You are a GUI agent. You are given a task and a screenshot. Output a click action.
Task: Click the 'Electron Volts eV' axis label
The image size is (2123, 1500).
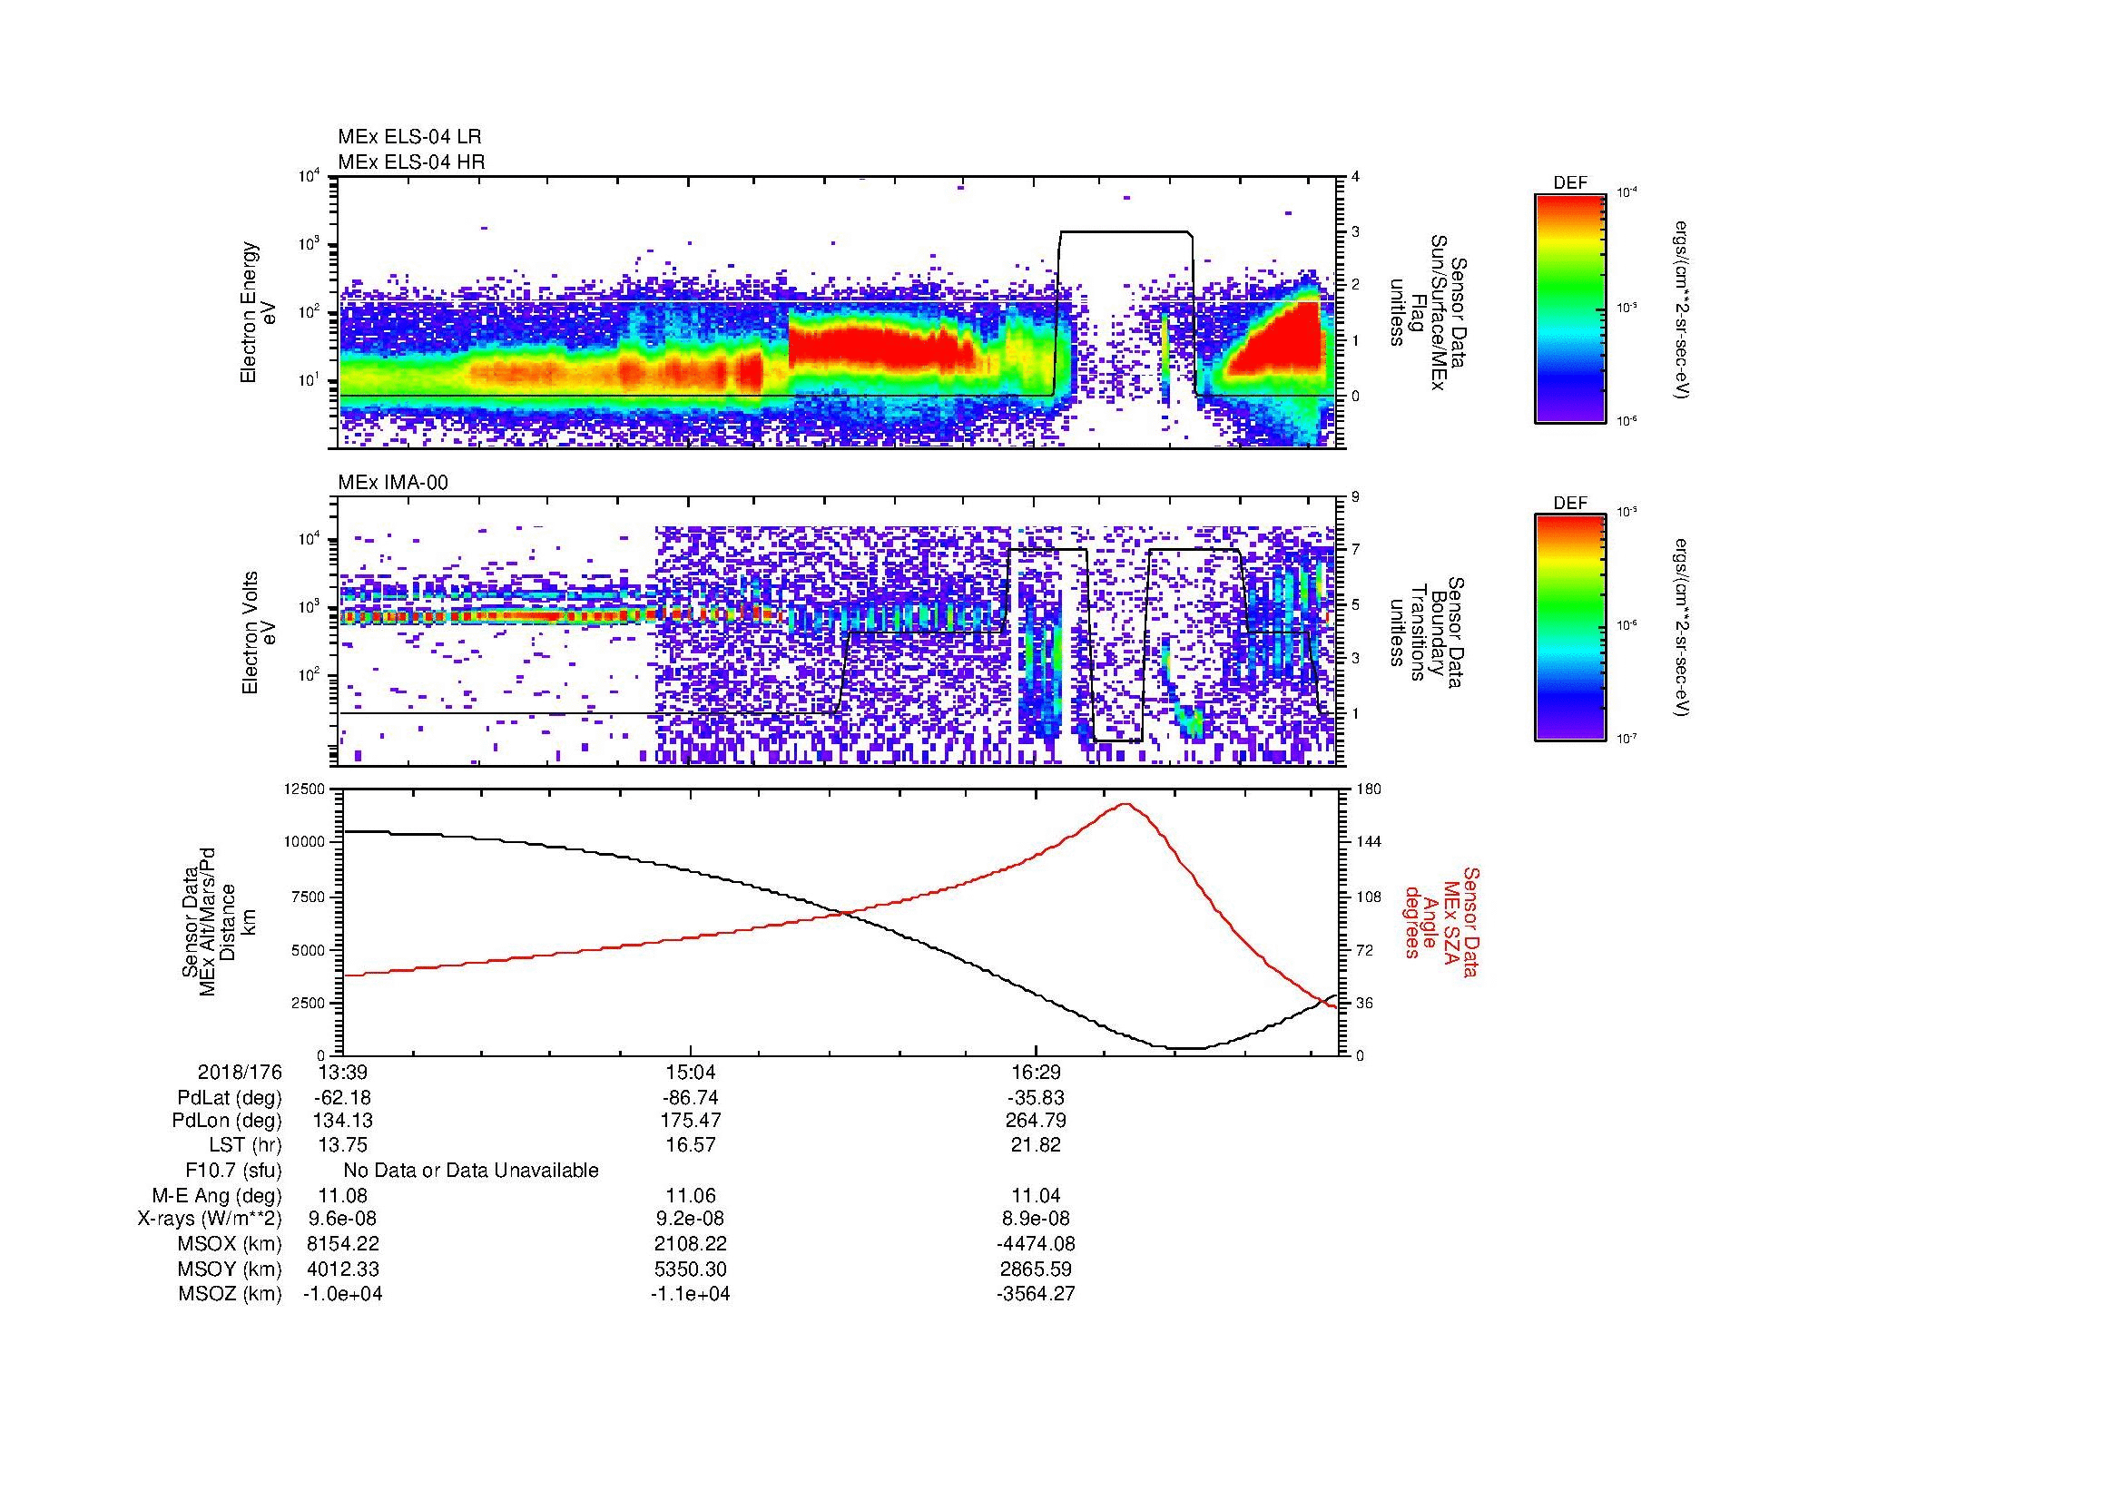[260, 632]
